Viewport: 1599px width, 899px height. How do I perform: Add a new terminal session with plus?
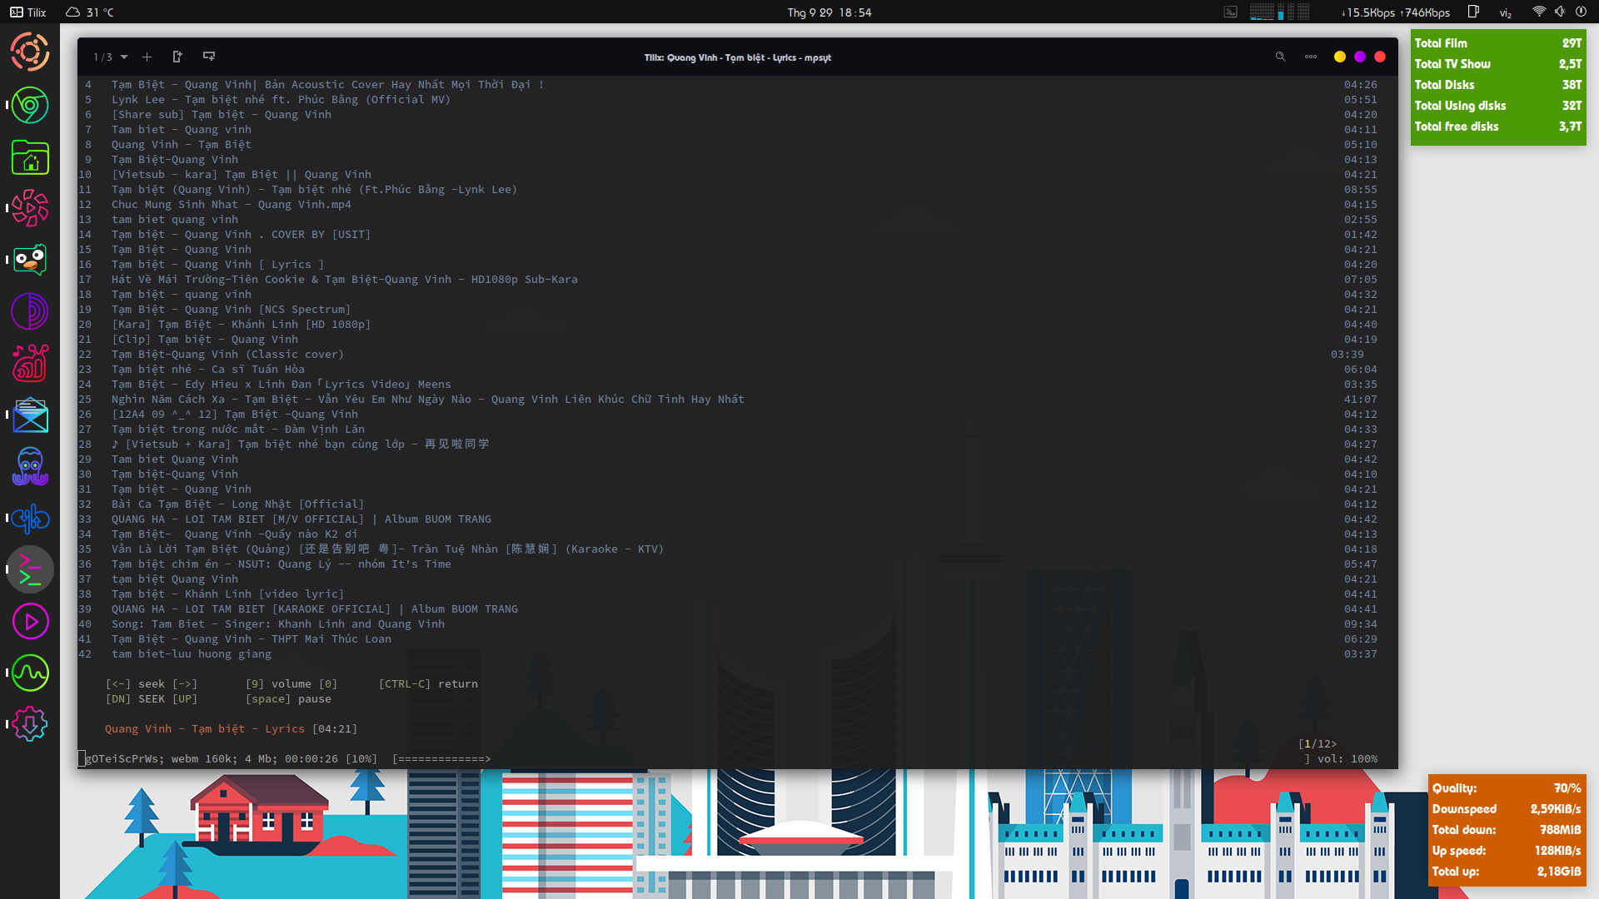pos(147,57)
